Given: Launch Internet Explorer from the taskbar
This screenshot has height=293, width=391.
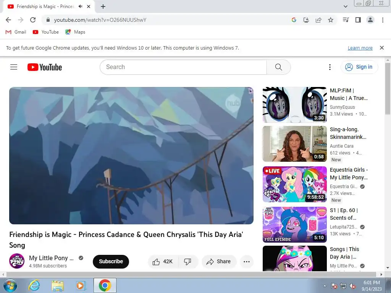Looking at the screenshot, I should point(34,285).
